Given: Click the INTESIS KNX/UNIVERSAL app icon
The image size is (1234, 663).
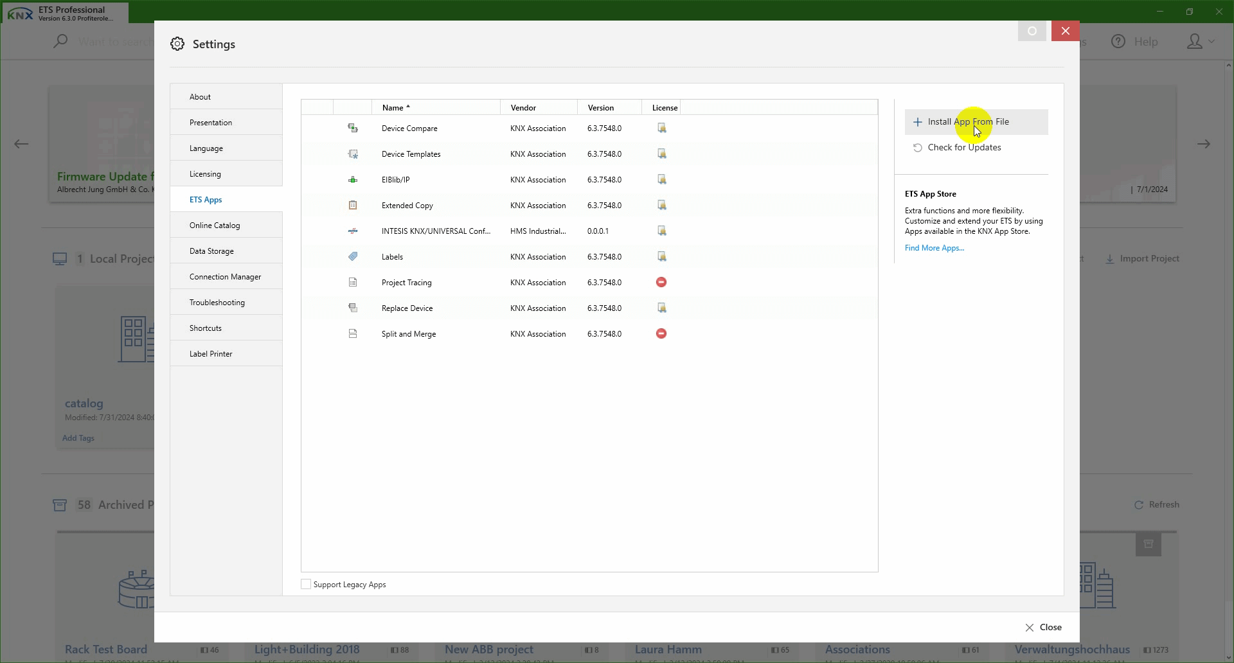Looking at the screenshot, I should coord(353,231).
